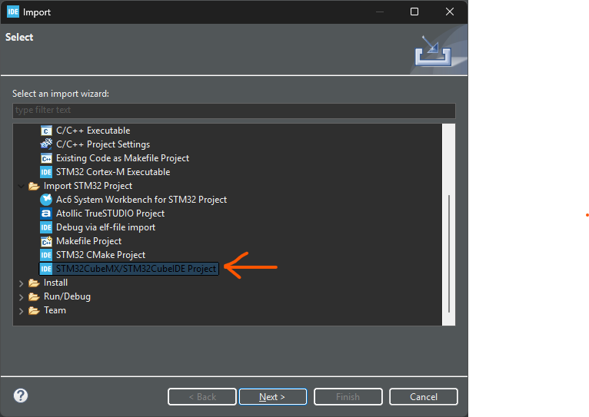
Task: Expand the Team category
Action: pos(21,311)
